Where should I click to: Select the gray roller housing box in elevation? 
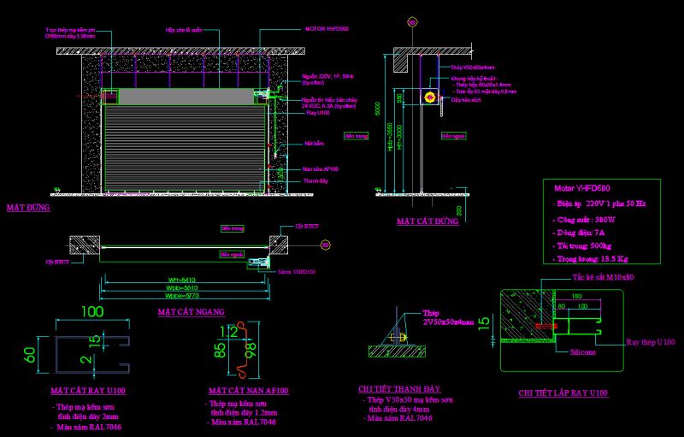[x=186, y=97]
